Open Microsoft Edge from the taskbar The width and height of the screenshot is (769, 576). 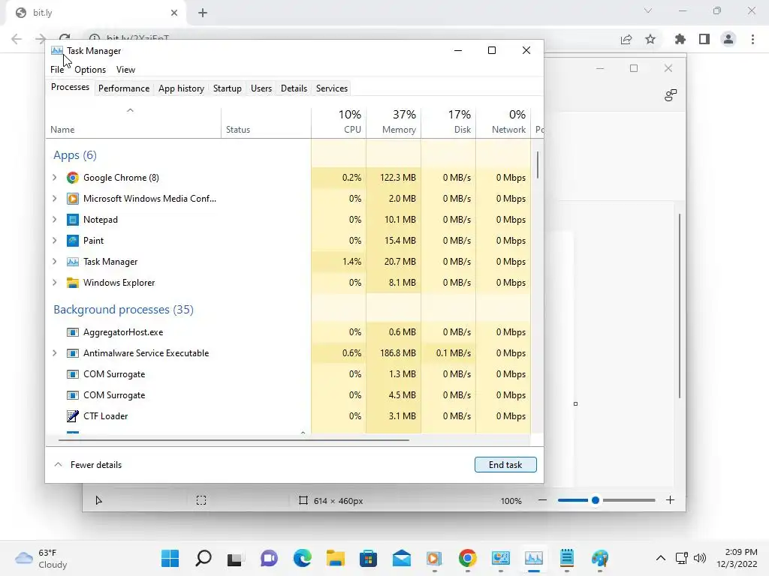coord(303,558)
